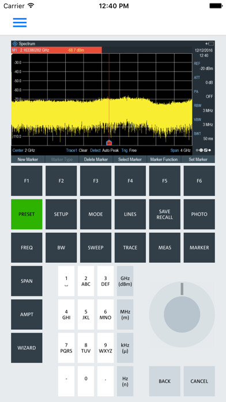Tap the Detect Auto Peak label
Image resolution: width=226 pixels, height=402 pixels.
(x=104, y=151)
